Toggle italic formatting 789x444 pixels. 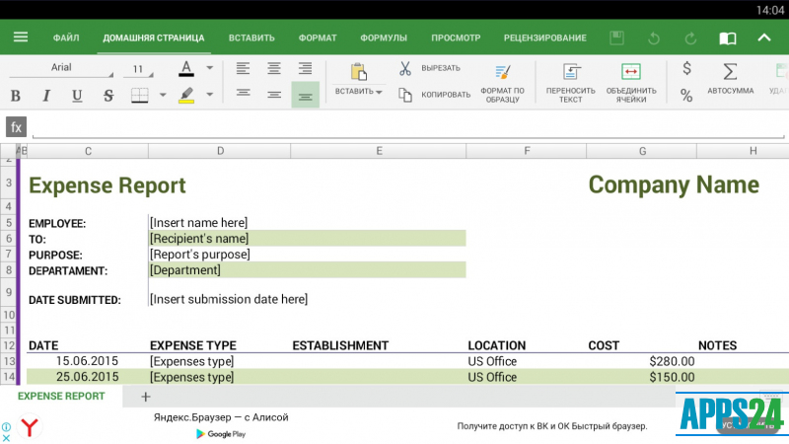tap(45, 96)
